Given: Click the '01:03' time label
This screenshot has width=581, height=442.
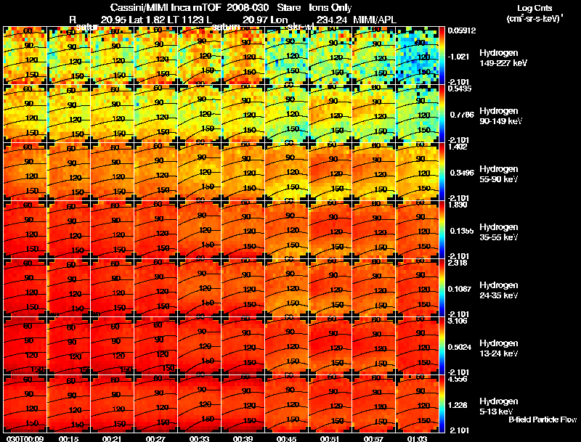Looking at the screenshot, I should point(417,438).
